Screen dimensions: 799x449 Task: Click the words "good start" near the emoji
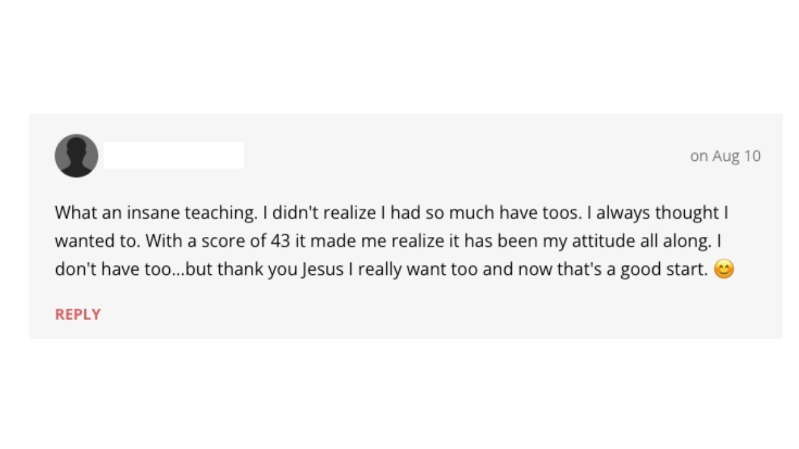[661, 269]
